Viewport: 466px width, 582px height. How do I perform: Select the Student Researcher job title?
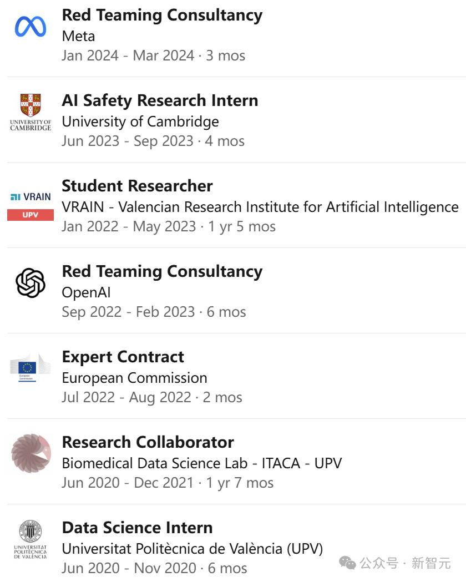click(137, 186)
